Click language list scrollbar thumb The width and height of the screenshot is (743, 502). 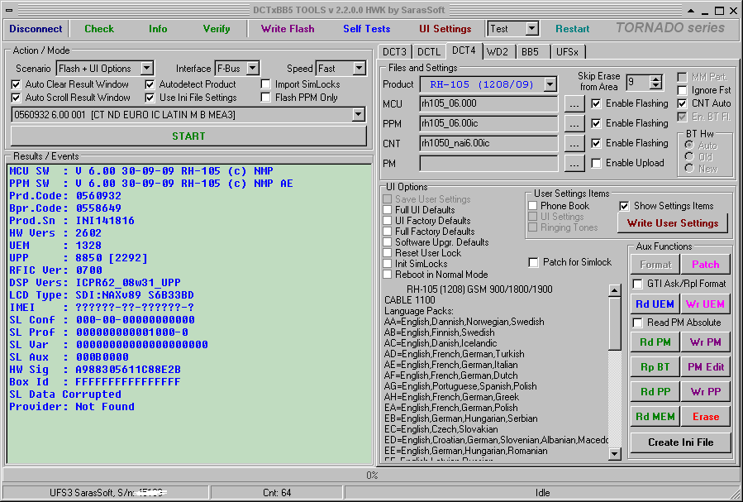pos(614,324)
